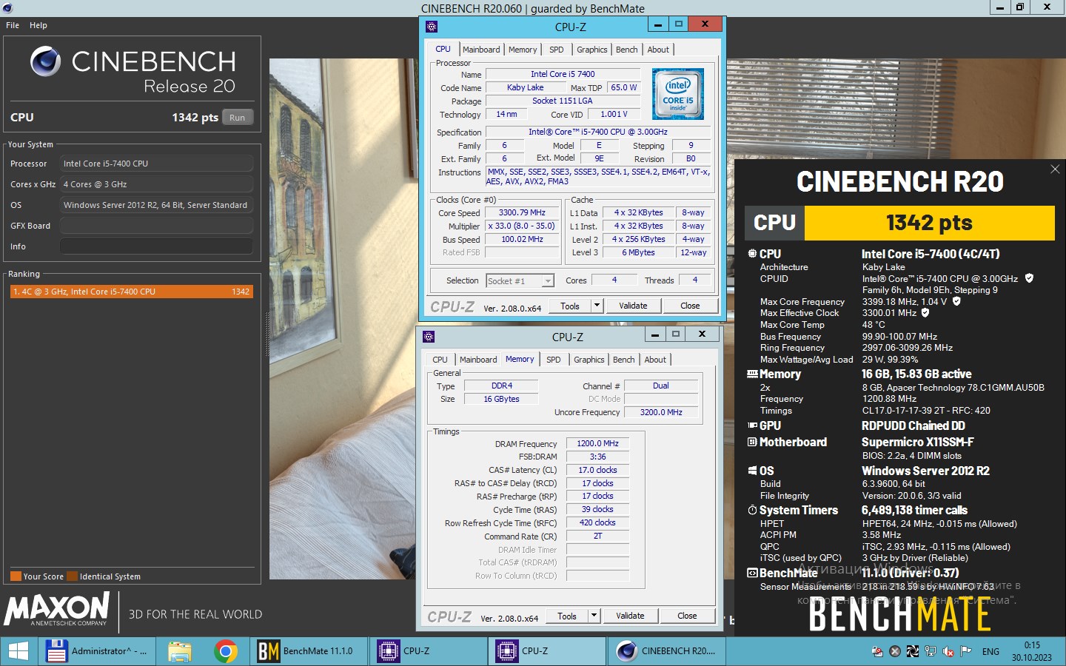Image resolution: width=1066 pixels, height=666 pixels.
Task: Close the BenchMate result overlay with X
Action: pyautogui.click(x=1055, y=169)
